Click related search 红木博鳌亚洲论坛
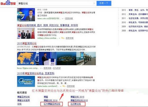 [52, 104]
